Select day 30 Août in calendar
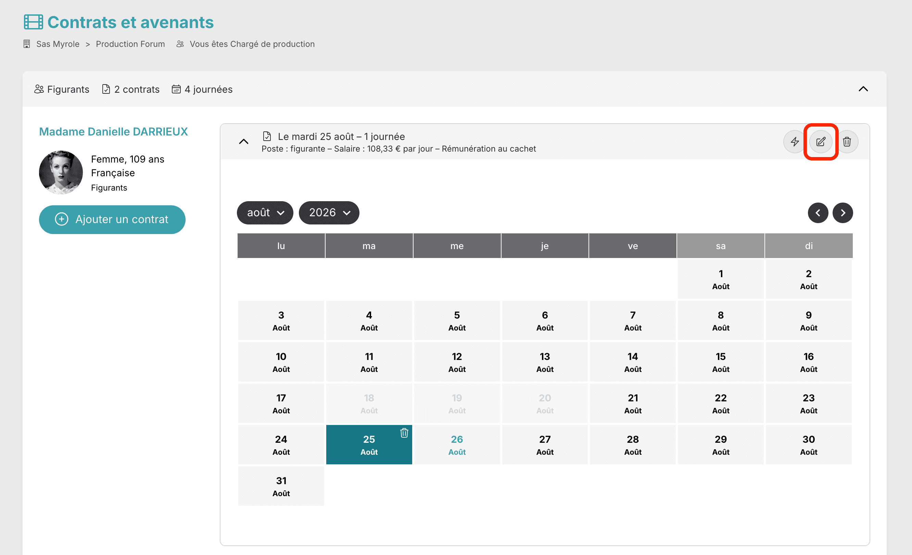The width and height of the screenshot is (912, 555). pyautogui.click(x=809, y=444)
